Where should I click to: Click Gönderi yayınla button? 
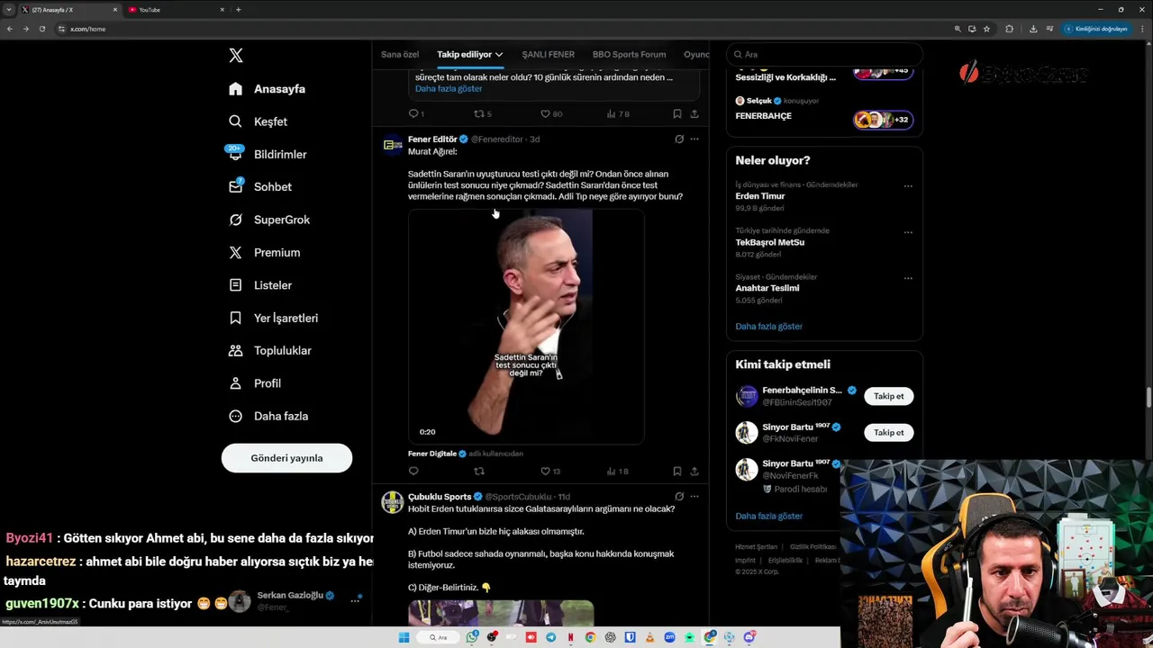click(x=286, y=458)
